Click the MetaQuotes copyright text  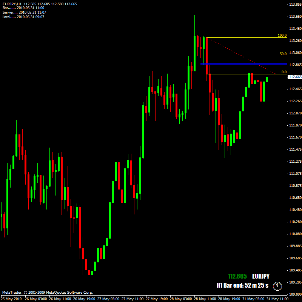48,292
